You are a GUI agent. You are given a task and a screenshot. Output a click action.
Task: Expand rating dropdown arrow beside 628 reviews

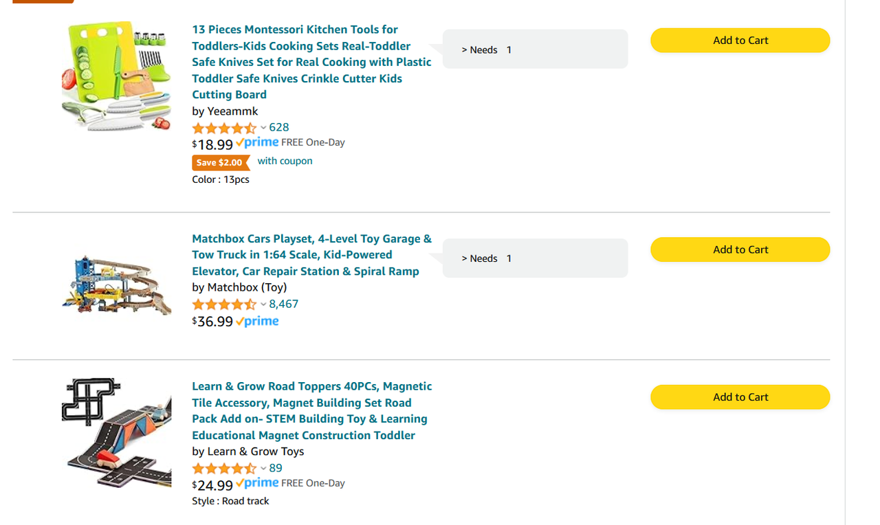[x=263, y=128]
